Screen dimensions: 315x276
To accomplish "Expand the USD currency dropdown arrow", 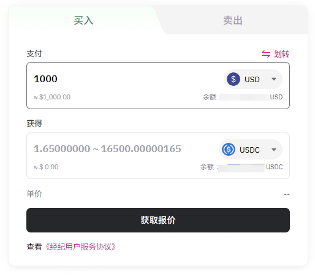I will pos(274,79).
